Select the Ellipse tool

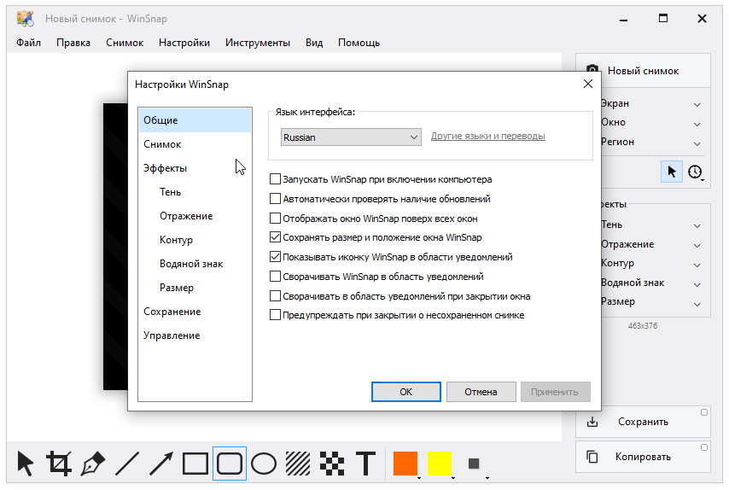(264, 464)
